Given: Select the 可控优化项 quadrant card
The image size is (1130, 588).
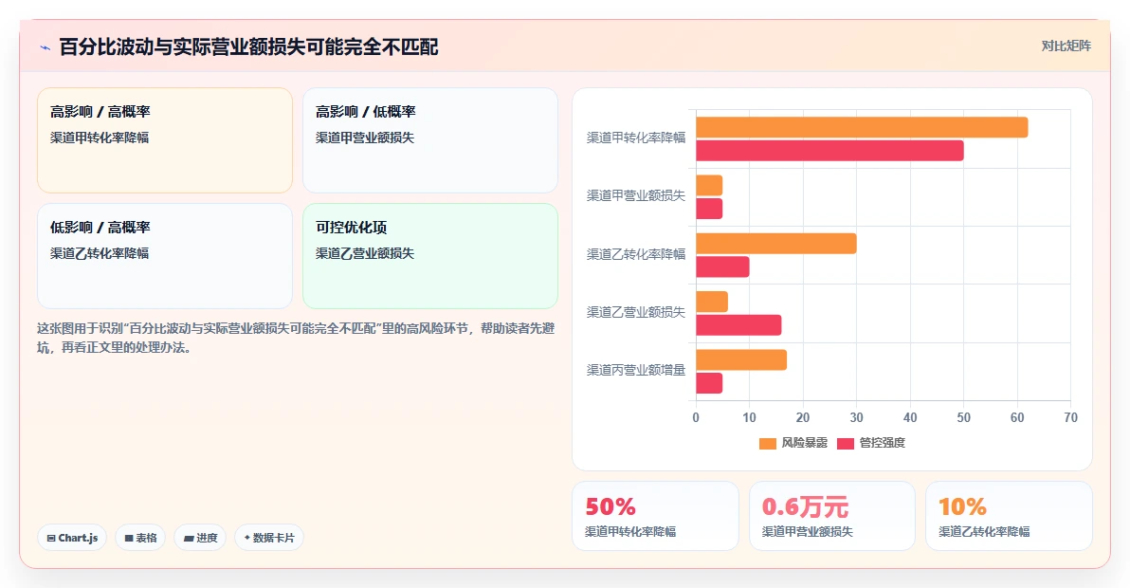Looking at the screenshot, I should pos(430,256).
